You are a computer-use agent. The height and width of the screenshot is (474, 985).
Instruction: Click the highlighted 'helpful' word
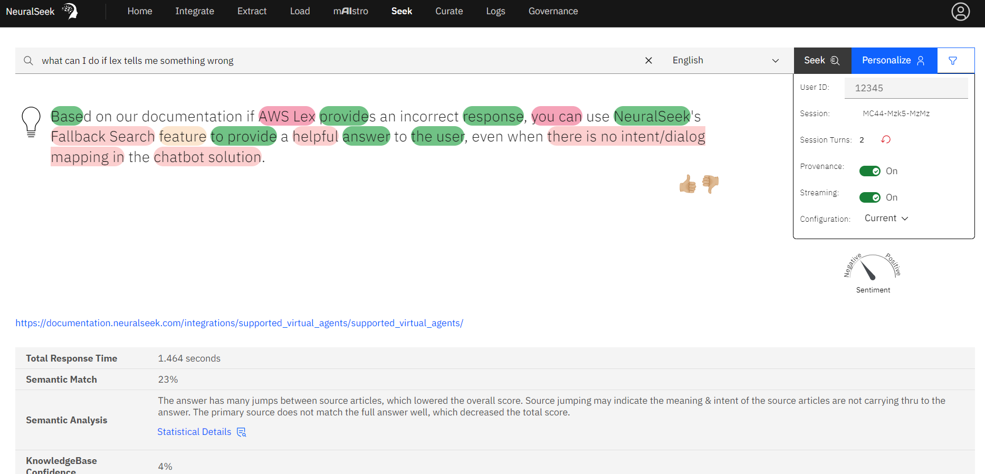tap(315, 137)
